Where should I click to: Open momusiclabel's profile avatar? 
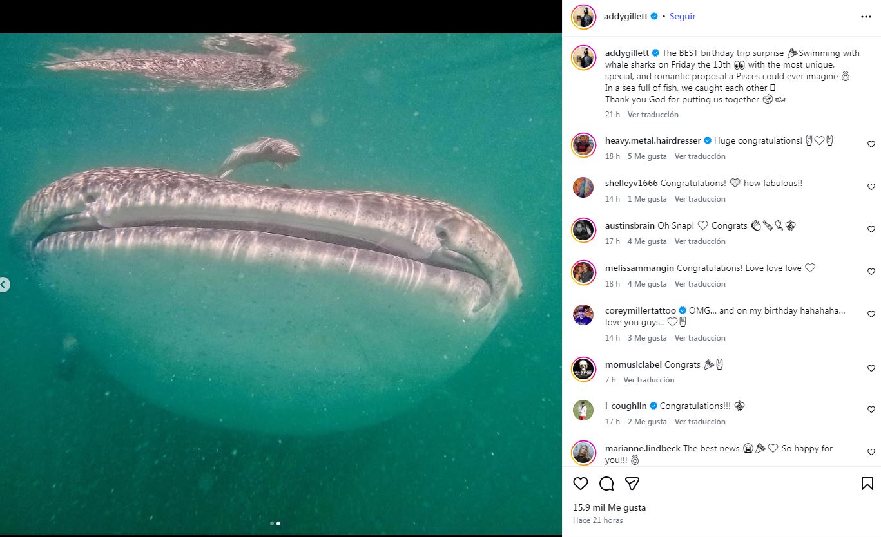[583, 368]
